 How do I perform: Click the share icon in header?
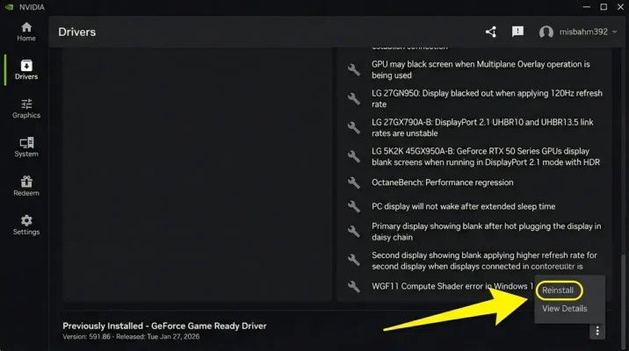(x=490, y=32)
